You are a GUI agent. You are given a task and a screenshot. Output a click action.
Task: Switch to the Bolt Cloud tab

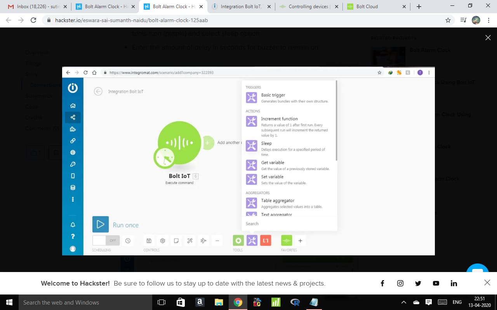(377, 7)
